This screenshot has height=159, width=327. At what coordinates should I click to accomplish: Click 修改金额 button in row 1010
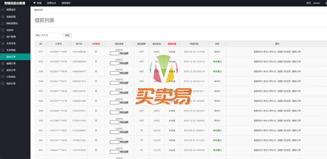(124, 63)
